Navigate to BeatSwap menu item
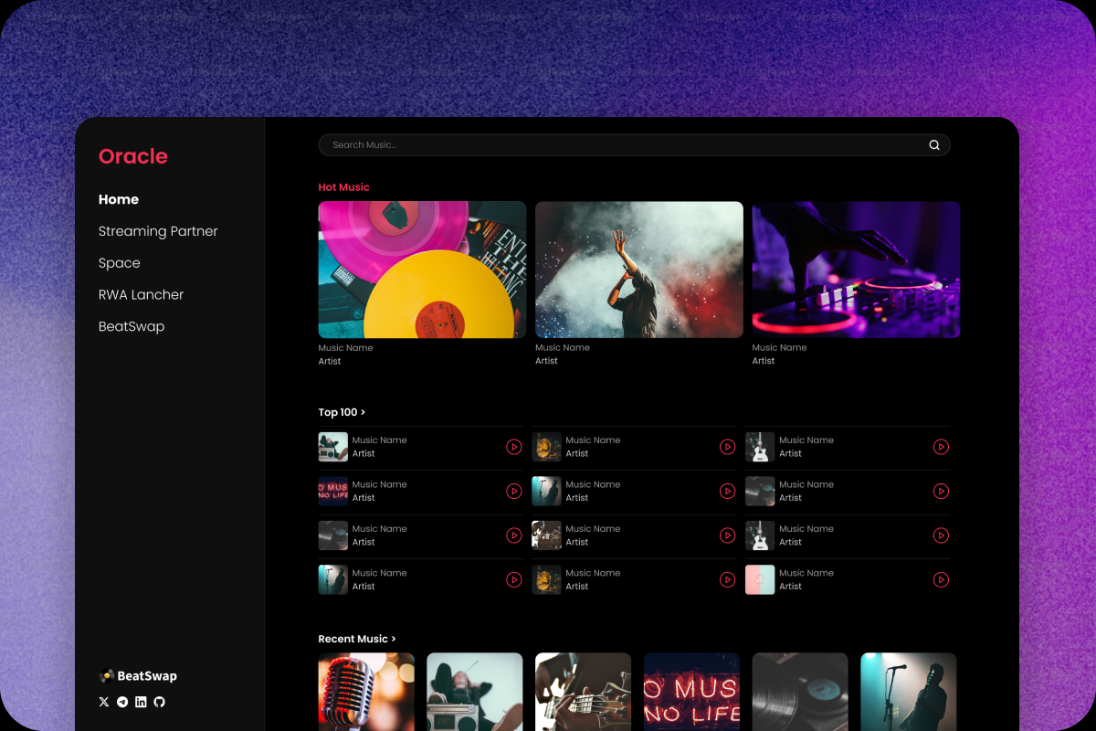This screenshot has height=731, width=1096. 132,326
